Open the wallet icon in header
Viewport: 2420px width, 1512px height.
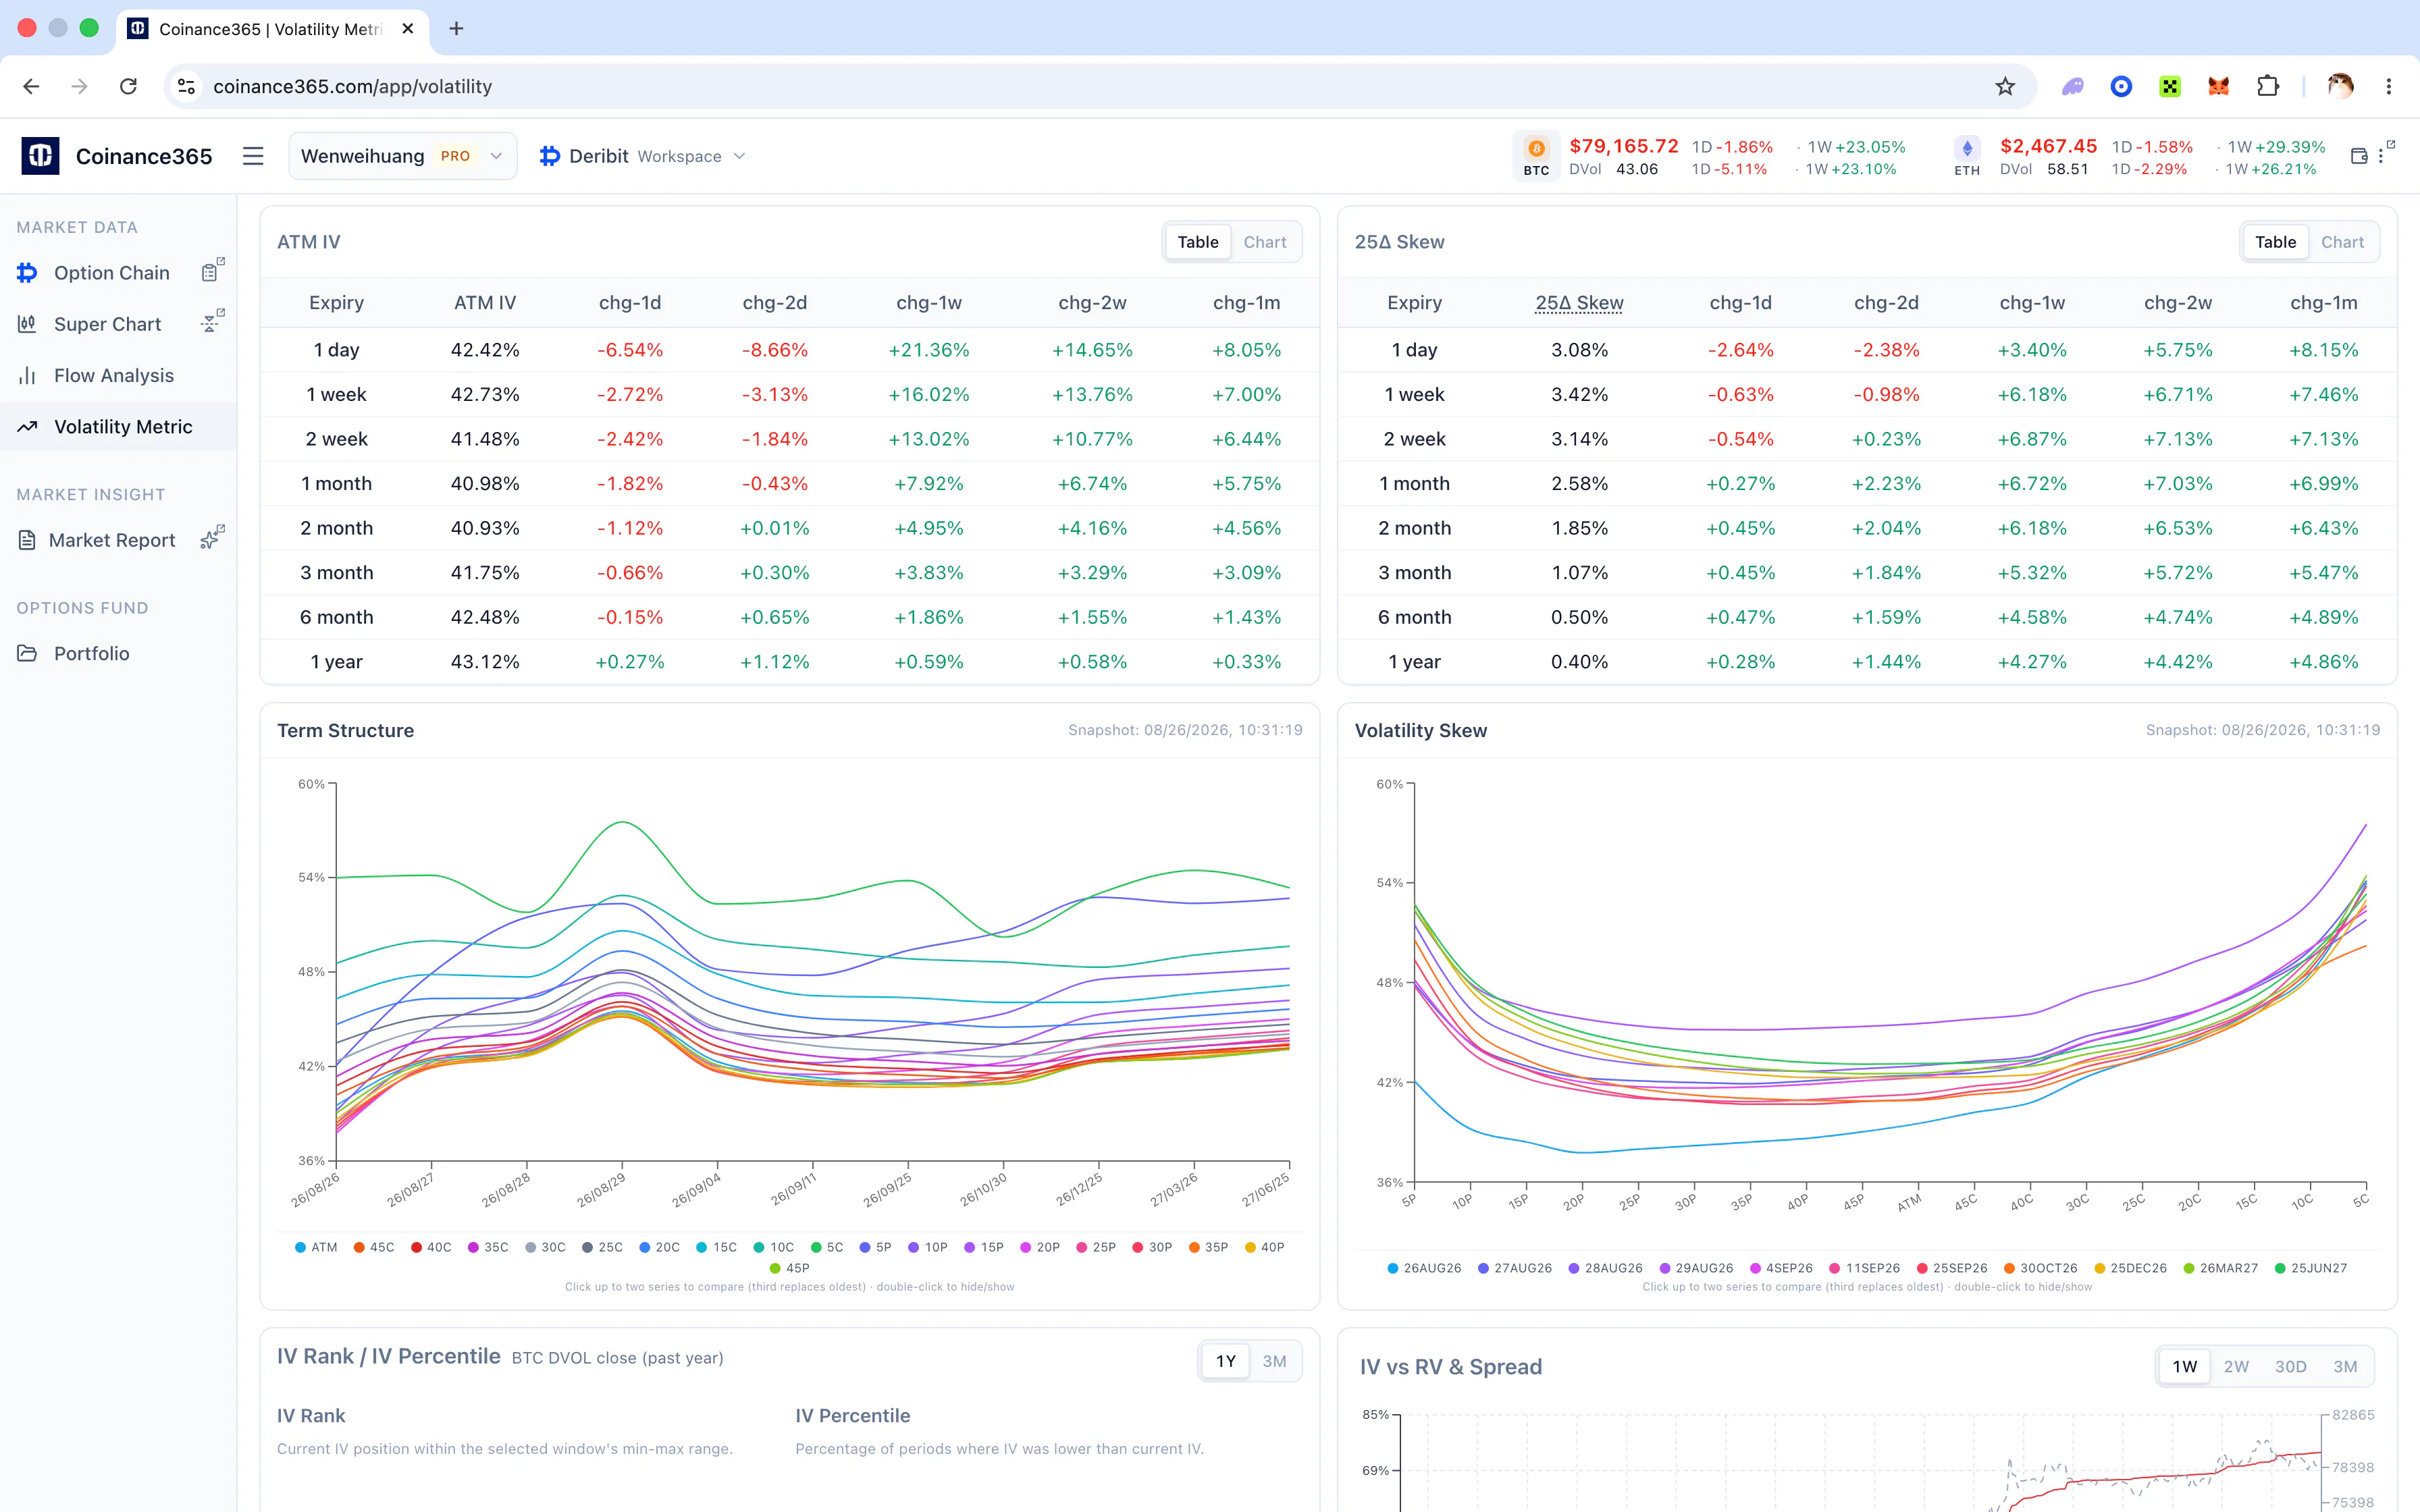coord(2359,156)
